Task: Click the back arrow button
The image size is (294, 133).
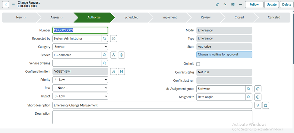Action: (6, 5)
